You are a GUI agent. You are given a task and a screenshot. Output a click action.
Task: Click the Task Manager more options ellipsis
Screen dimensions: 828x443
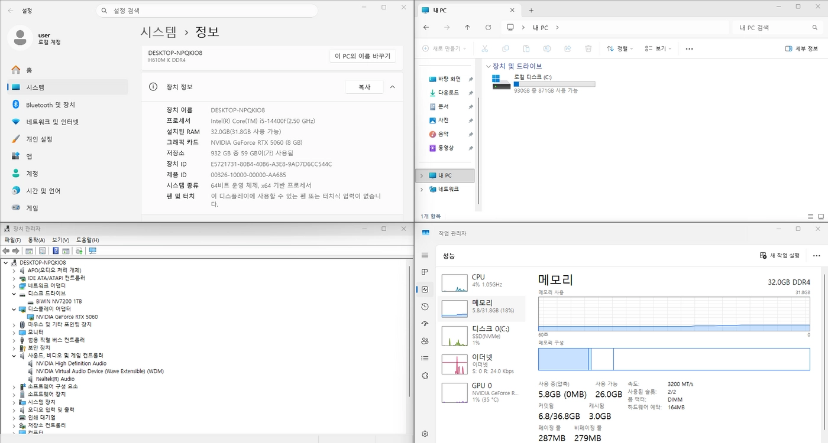coord(817,256)
